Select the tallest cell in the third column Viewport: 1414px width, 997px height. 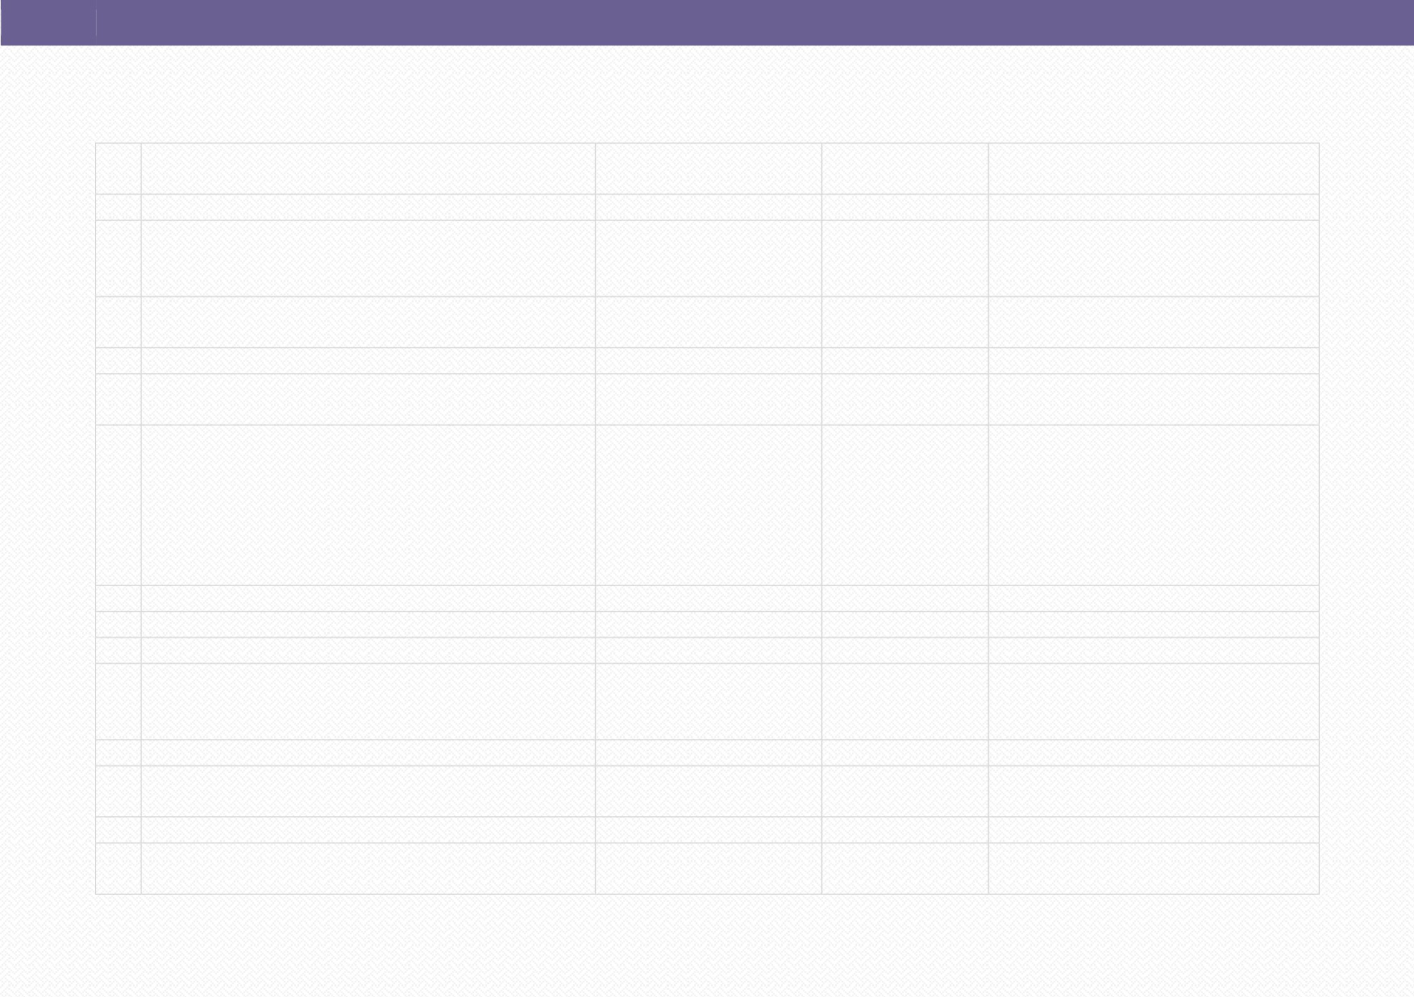coord(709,505)
